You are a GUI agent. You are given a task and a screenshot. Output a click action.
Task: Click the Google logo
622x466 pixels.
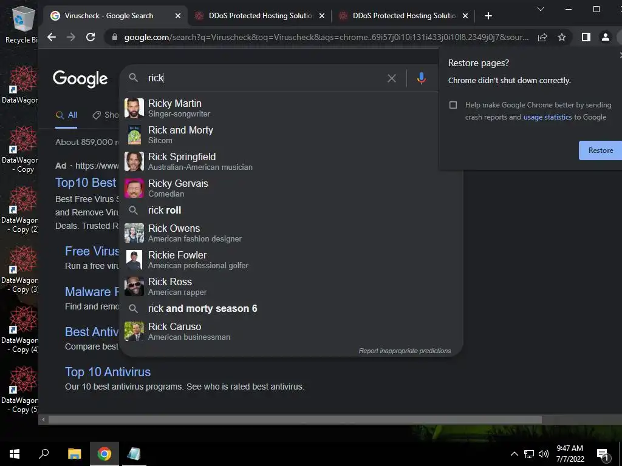[x=80, y=79]
